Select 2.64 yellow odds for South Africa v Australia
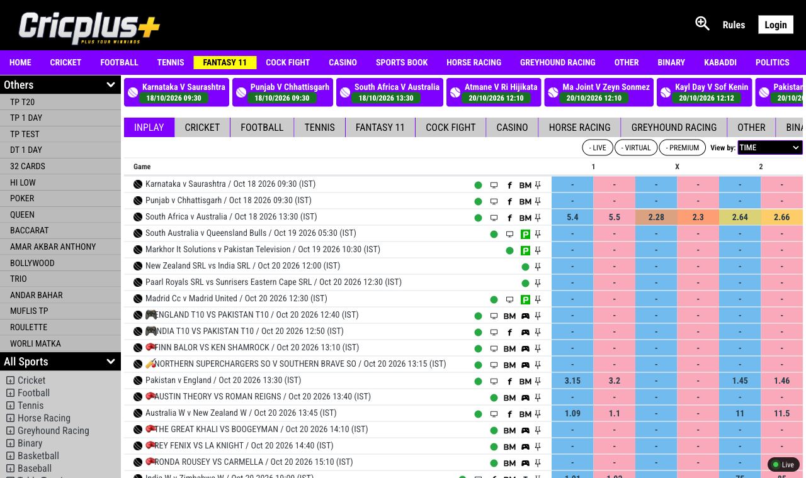806x478 pixels. tap(740, 217)
